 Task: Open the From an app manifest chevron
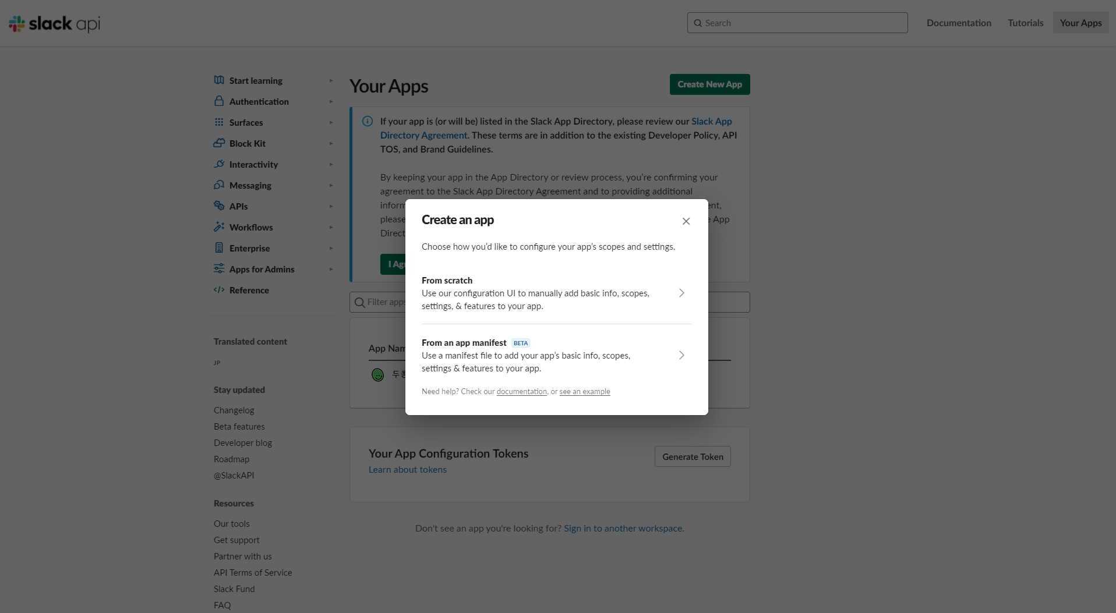pyautogui.click(x=681, y=355)
